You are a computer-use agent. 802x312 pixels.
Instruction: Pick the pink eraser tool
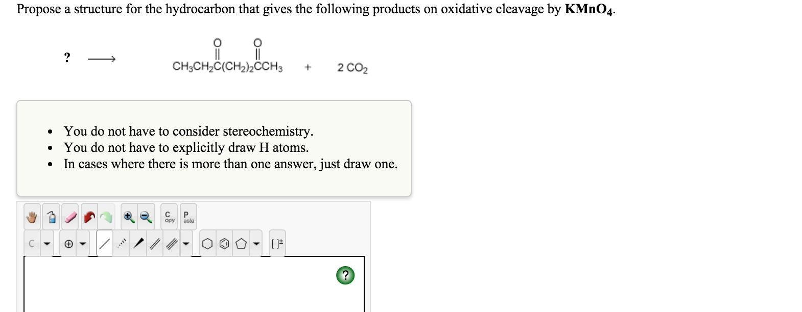coord(69,218)
